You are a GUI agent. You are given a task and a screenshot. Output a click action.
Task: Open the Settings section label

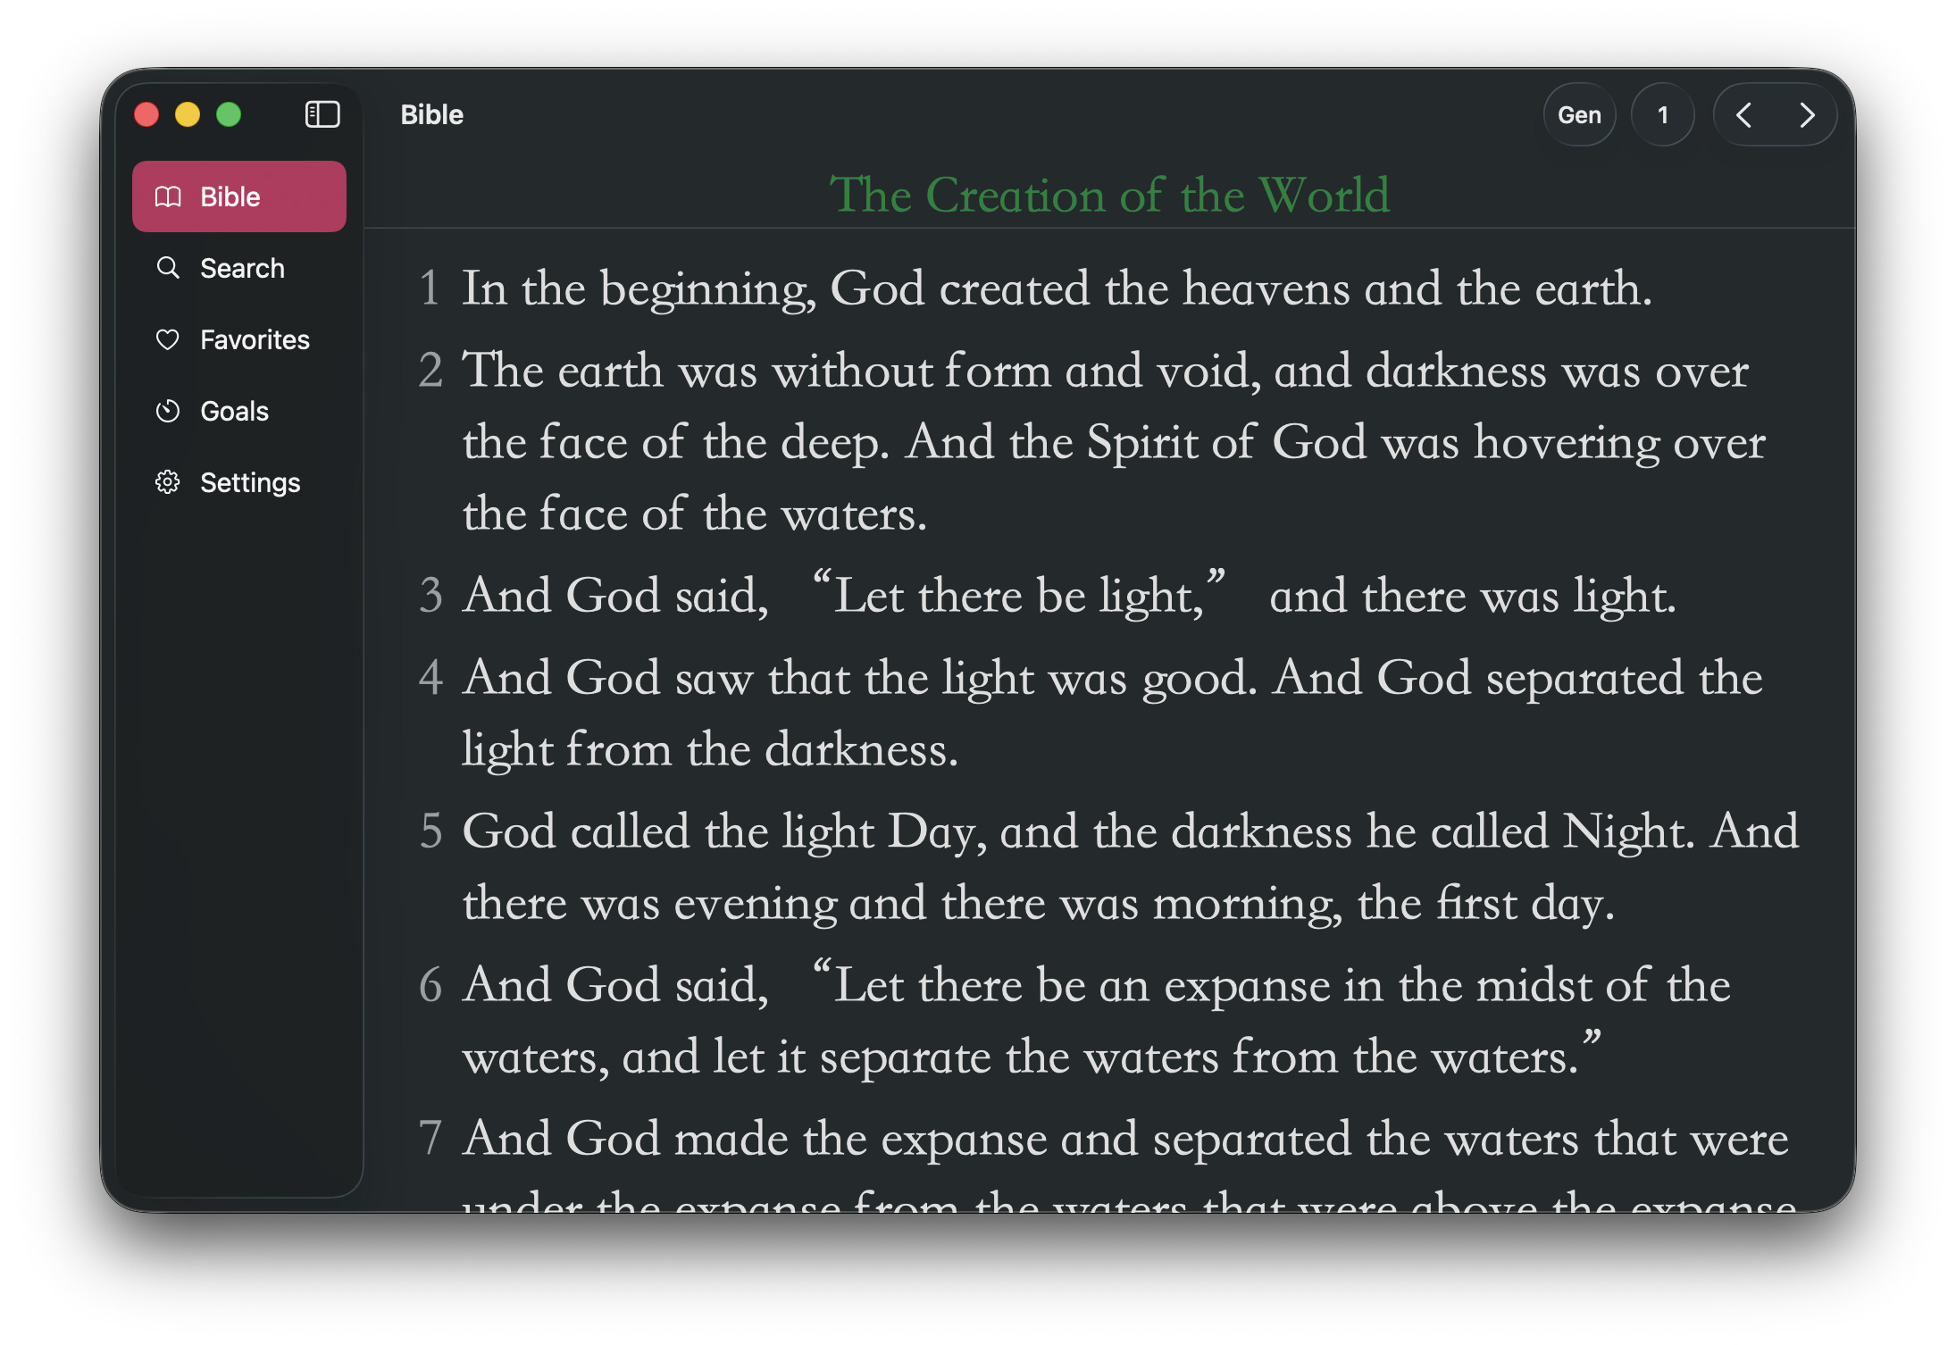tap(250, 482)
